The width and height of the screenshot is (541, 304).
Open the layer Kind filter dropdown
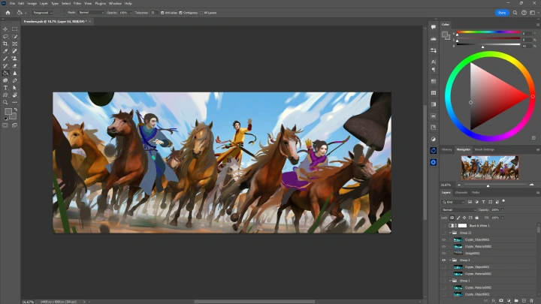[x=454, y=202]
